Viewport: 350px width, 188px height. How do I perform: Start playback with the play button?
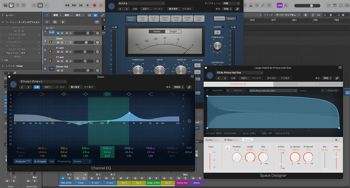87,5
